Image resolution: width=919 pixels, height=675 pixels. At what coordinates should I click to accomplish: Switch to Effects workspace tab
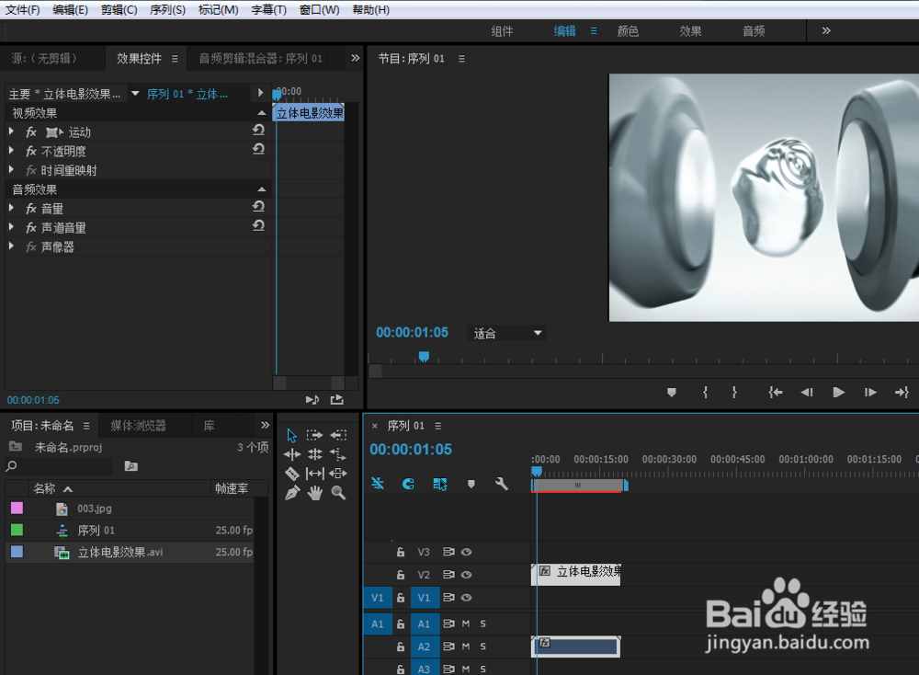(x=690, y=31)
